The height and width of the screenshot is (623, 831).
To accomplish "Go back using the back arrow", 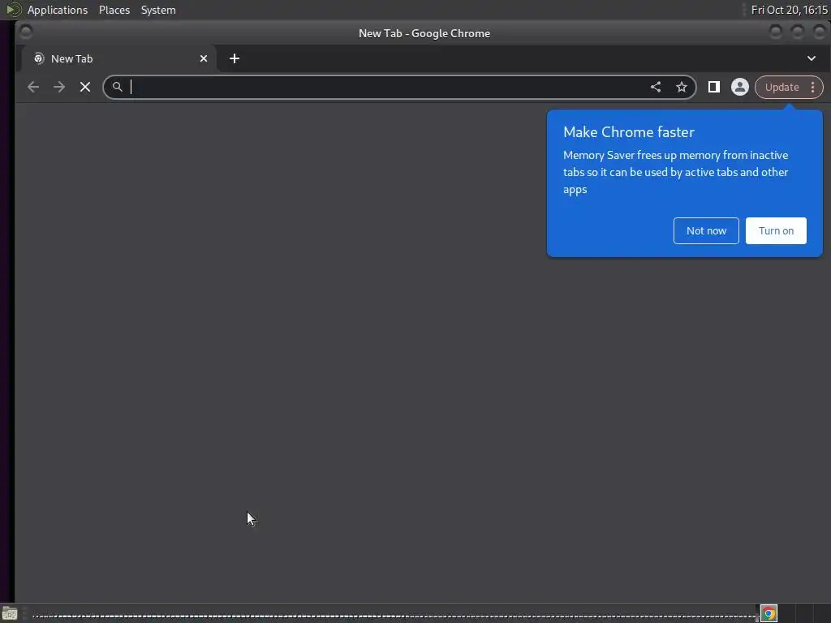I will click(33, 87).
